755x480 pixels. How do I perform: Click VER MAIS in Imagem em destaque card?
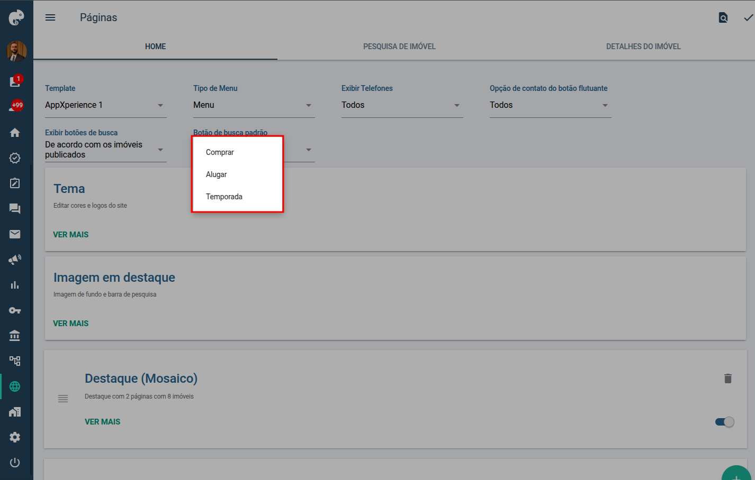(x=71, y=324)
